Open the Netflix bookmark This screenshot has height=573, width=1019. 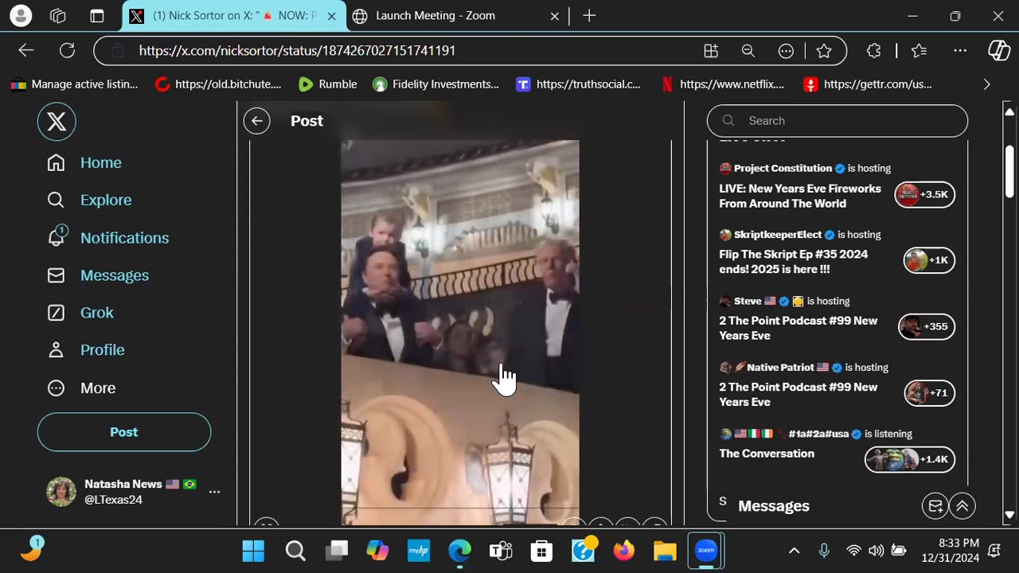click(723, 84)
